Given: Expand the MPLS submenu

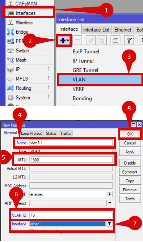Looking at the screenshot, I should pos(30,79).
